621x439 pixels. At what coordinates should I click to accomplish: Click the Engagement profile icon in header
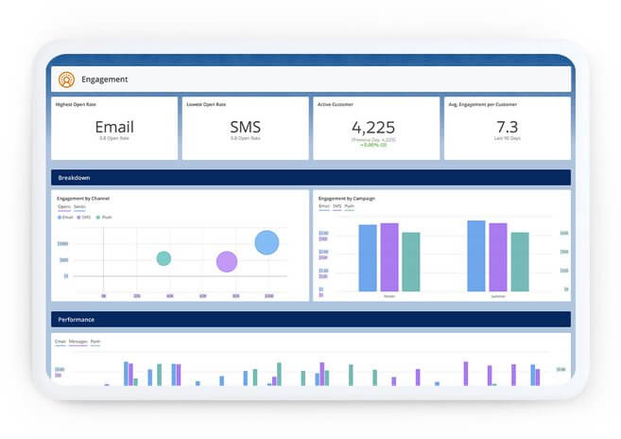[x=66, y=79]
